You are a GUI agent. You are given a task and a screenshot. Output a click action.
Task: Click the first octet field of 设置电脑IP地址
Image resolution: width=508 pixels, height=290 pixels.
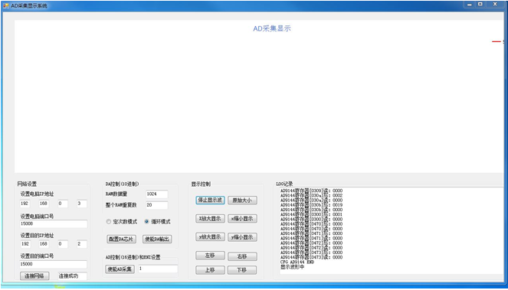pos(25,204)
